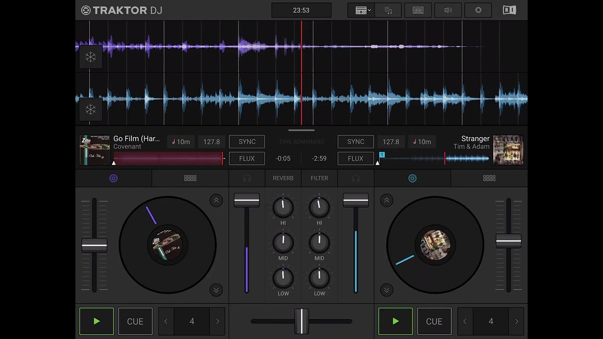Click the right deck pitch-up double chevron
This screenshot has width=603, height=339.
[x=387, y=201]
